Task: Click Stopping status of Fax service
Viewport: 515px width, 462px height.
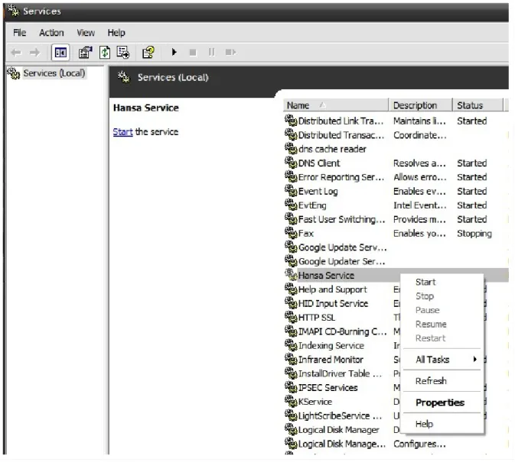Action: [474, 234]
